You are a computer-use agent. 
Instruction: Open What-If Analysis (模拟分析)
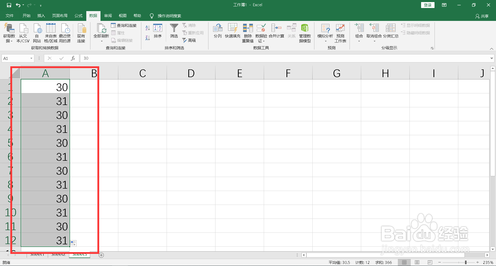pyautogui.click(x=325, y=33)
